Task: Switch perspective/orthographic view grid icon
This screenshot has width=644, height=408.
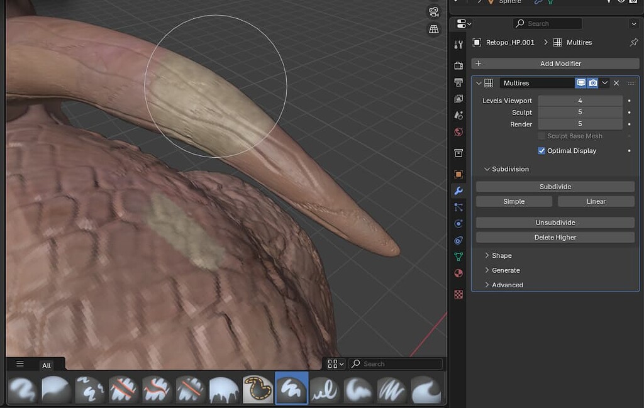Action: [x=434, y=29]
